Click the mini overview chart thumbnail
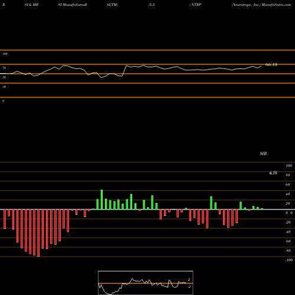 tap(146, 283)
